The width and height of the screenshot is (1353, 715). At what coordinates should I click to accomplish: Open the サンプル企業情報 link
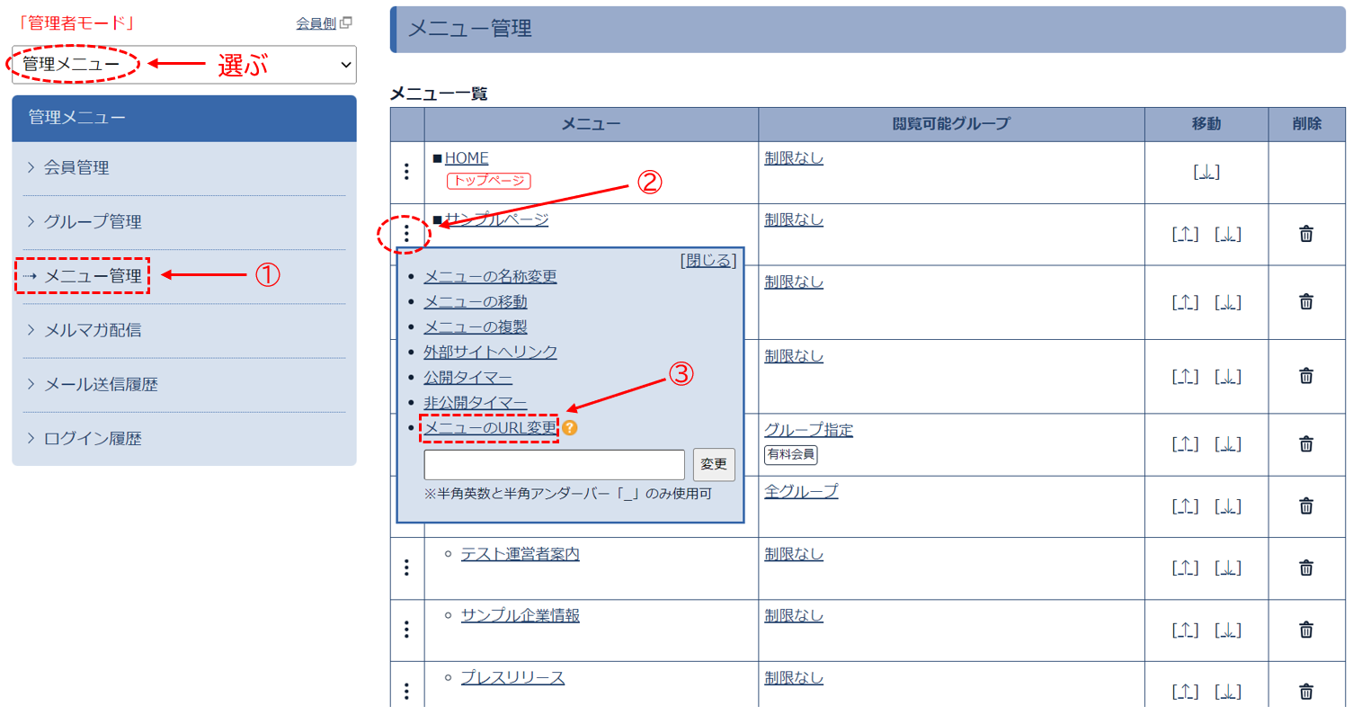[x=520, y=615]
